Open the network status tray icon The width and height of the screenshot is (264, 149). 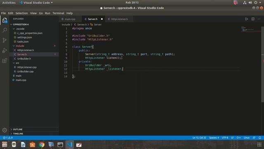coord(245,2)
